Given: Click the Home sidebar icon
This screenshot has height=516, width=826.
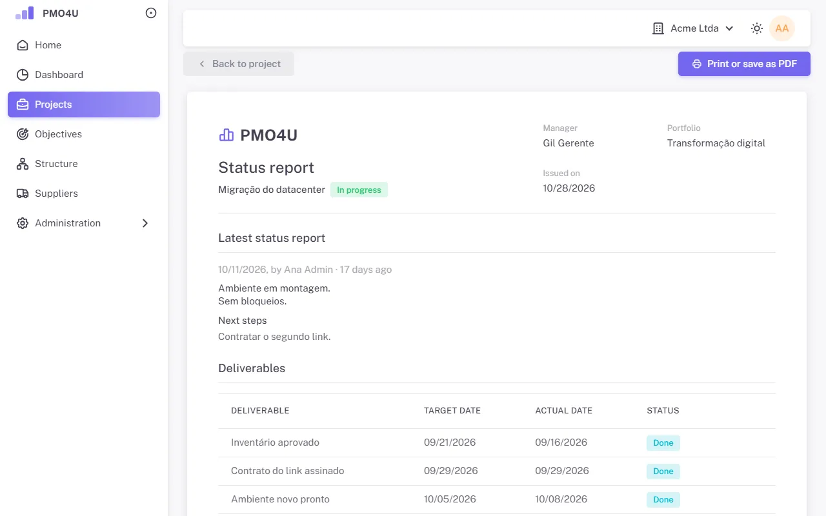Looking at the screenshot, I should tap(23, 45).
